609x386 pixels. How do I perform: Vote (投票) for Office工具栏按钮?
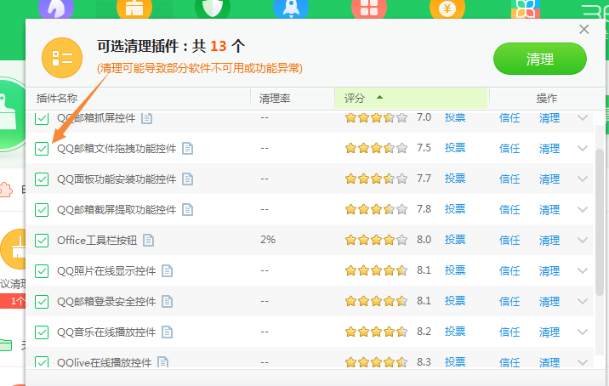click(455, 240)
